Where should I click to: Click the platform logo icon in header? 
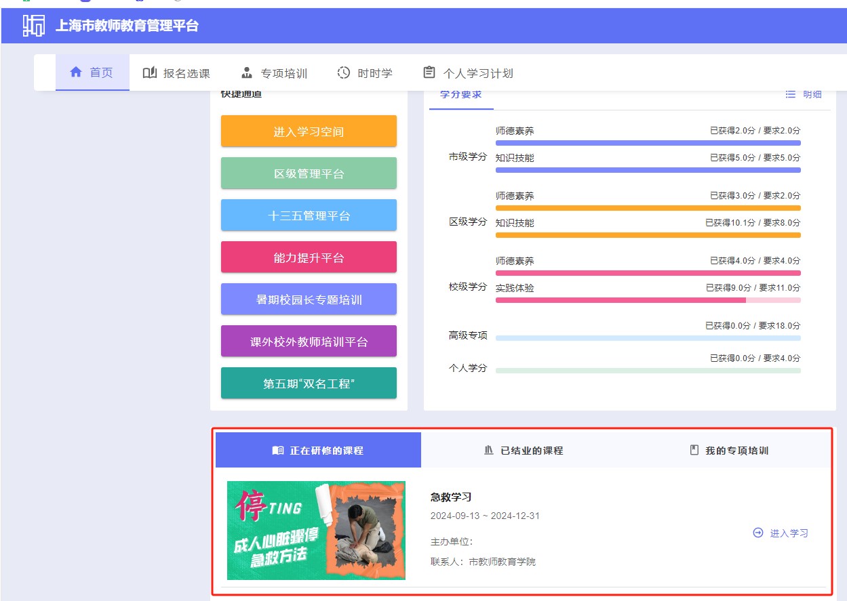33,26
